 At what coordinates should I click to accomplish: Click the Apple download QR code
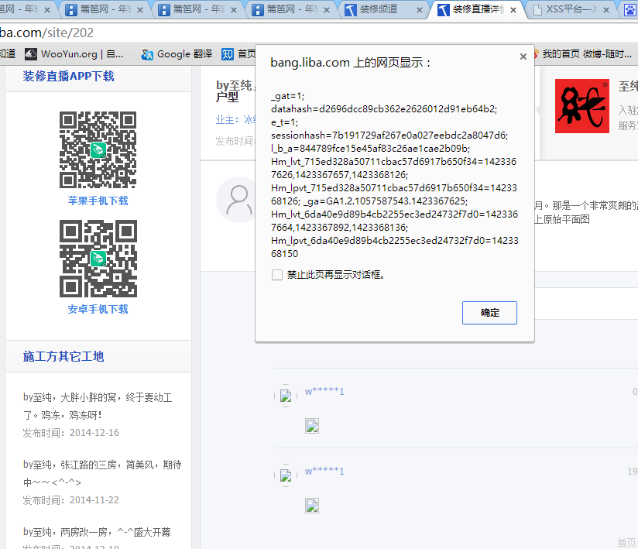coord(98,149)
